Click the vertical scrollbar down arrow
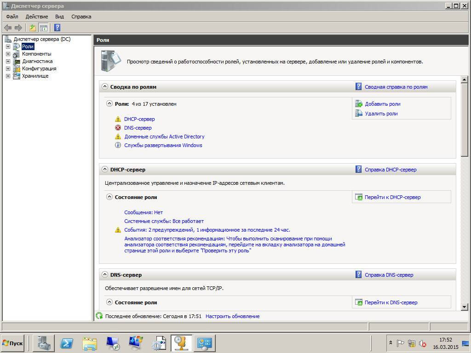Viewport: 471px width, 353px height. click(465, 307)
